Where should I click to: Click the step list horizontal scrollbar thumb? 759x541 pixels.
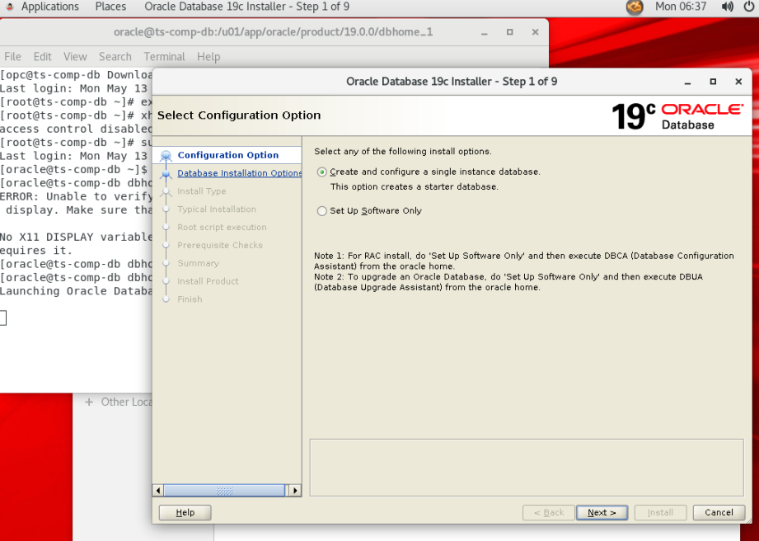coord(224,490)
